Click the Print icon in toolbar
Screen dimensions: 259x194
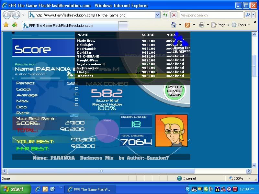point(202,25)
